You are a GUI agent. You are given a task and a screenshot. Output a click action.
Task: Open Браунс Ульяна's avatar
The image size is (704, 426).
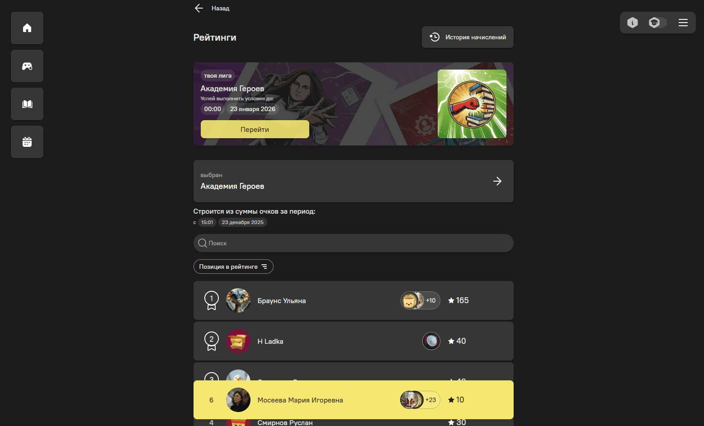tap(238, 300)
